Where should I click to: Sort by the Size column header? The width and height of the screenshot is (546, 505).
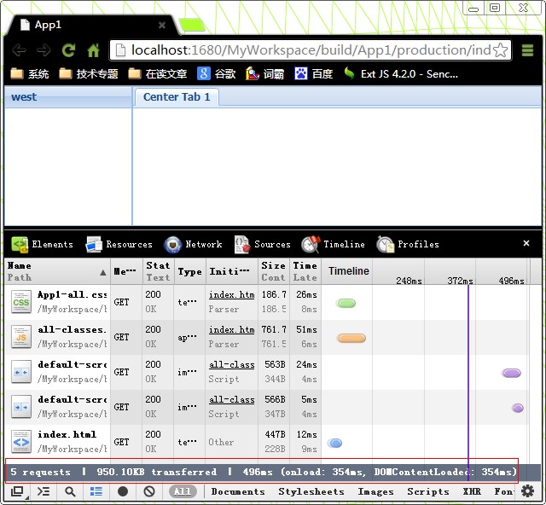pos(274,271)
